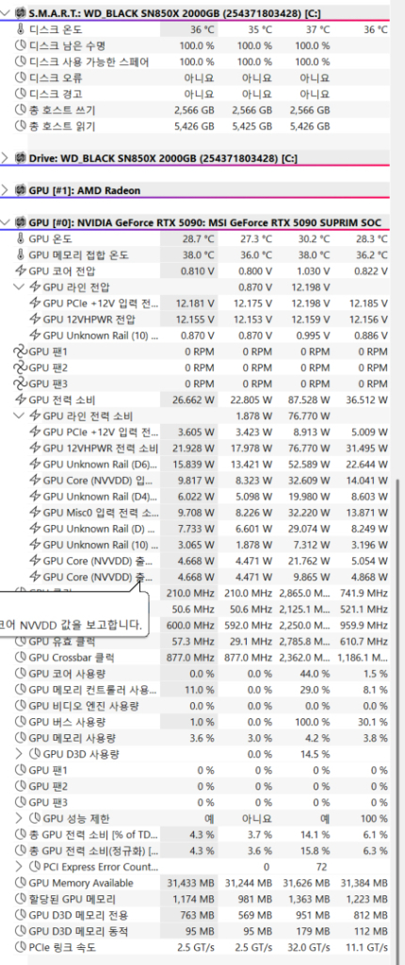Expand the GPU D3D 사용량 group

tap(20, 754)
